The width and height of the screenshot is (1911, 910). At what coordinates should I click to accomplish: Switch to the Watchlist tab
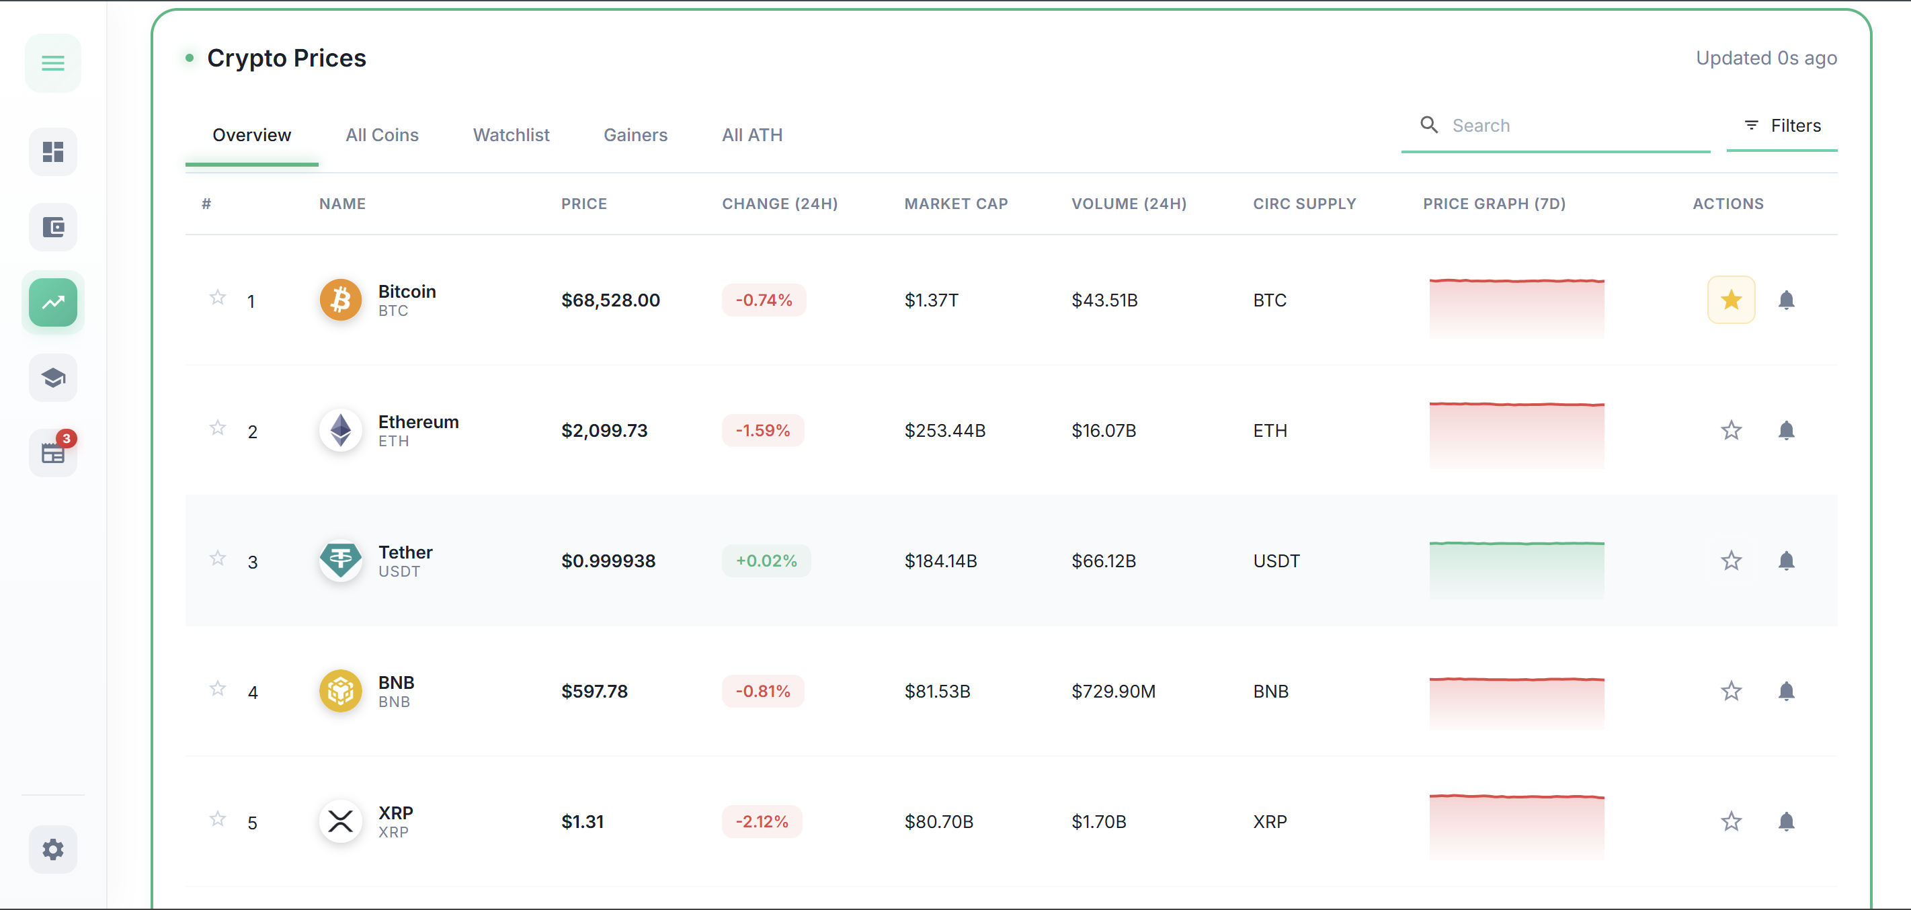(510, 135)
